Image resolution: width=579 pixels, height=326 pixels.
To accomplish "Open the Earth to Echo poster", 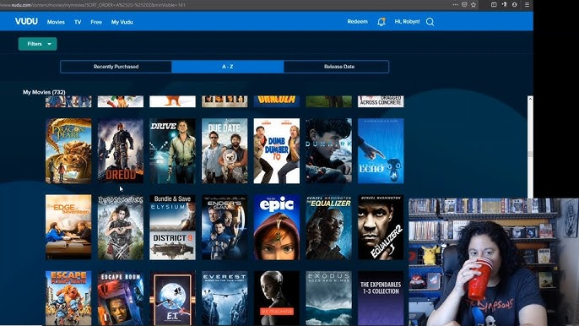I will click(381, 151).
